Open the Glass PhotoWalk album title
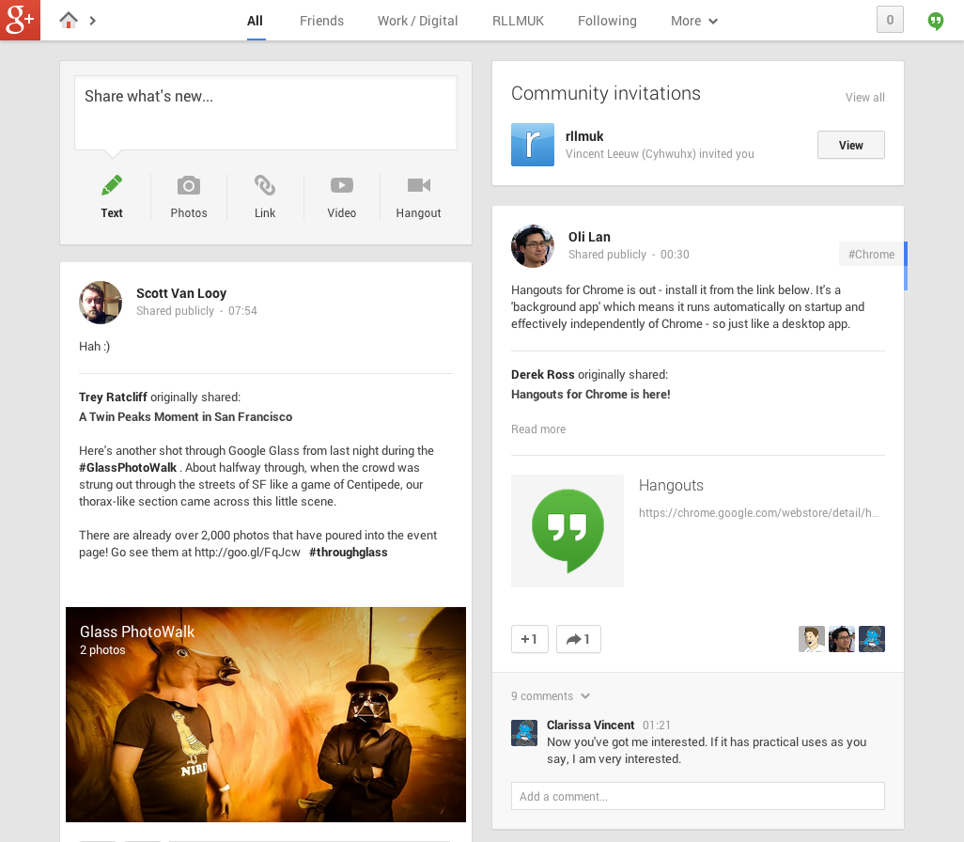Viewport: 964px width, 842px height. pos(137,631)
